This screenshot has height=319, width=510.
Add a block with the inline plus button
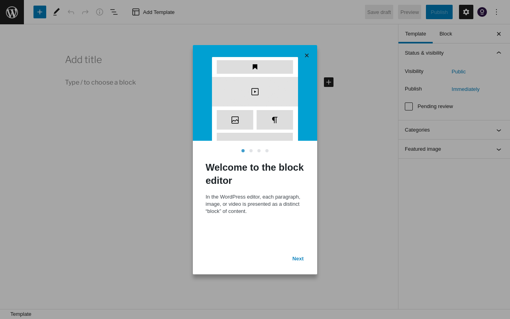(x=329, y=82)
